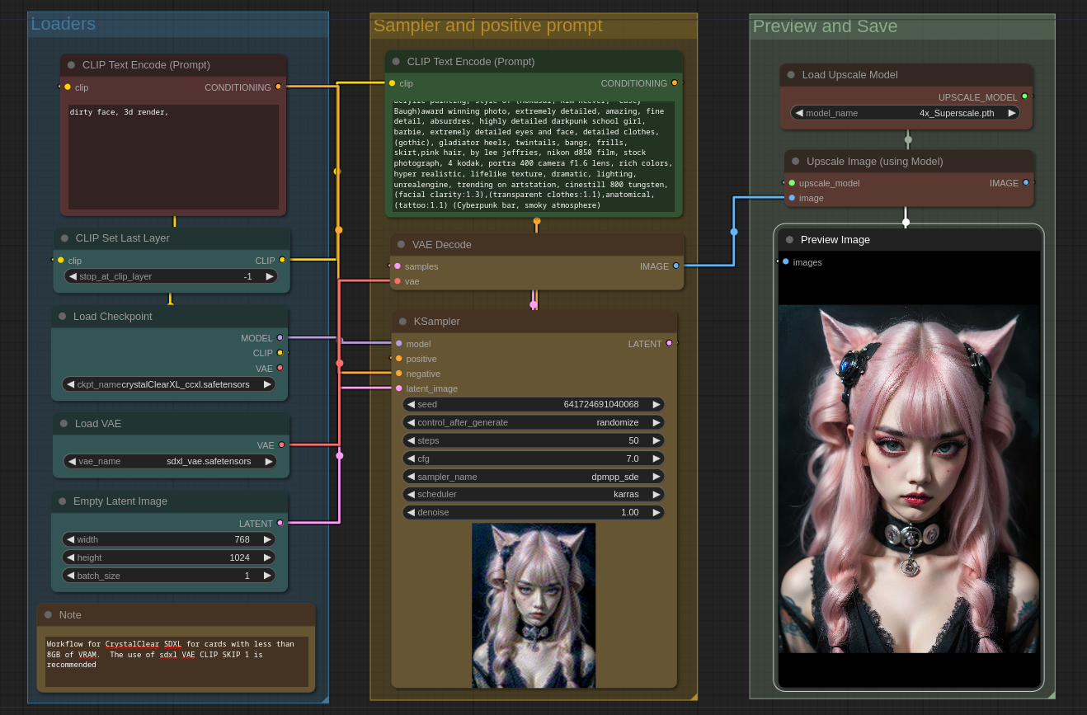Image resolution: width=1087 pixels, height=715 pixels.
Task: Increase height with the right arrow
Action: (267, 557)
